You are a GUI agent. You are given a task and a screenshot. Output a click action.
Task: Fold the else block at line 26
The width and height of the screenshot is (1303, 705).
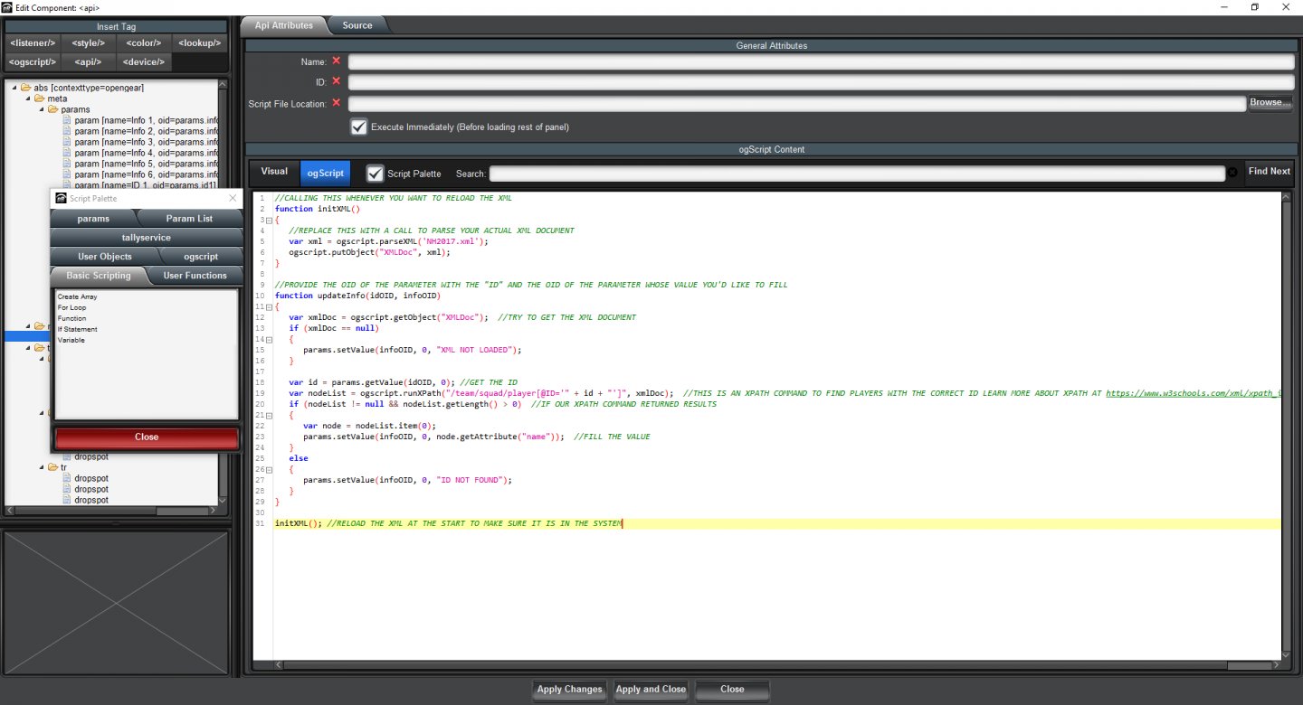268,469
